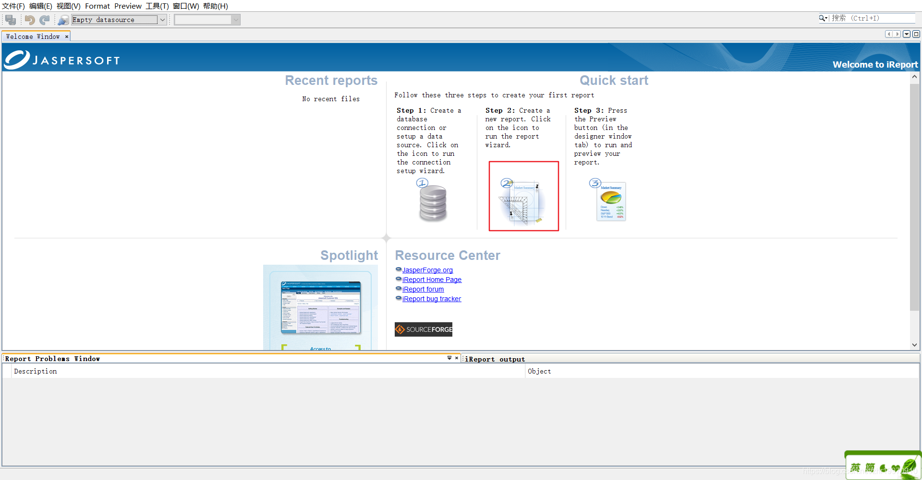Click the welcome page scroll up arrow

[914, 77]
